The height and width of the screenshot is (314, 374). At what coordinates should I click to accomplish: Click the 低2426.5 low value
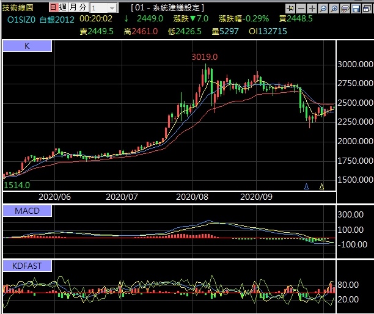[185, 32]
